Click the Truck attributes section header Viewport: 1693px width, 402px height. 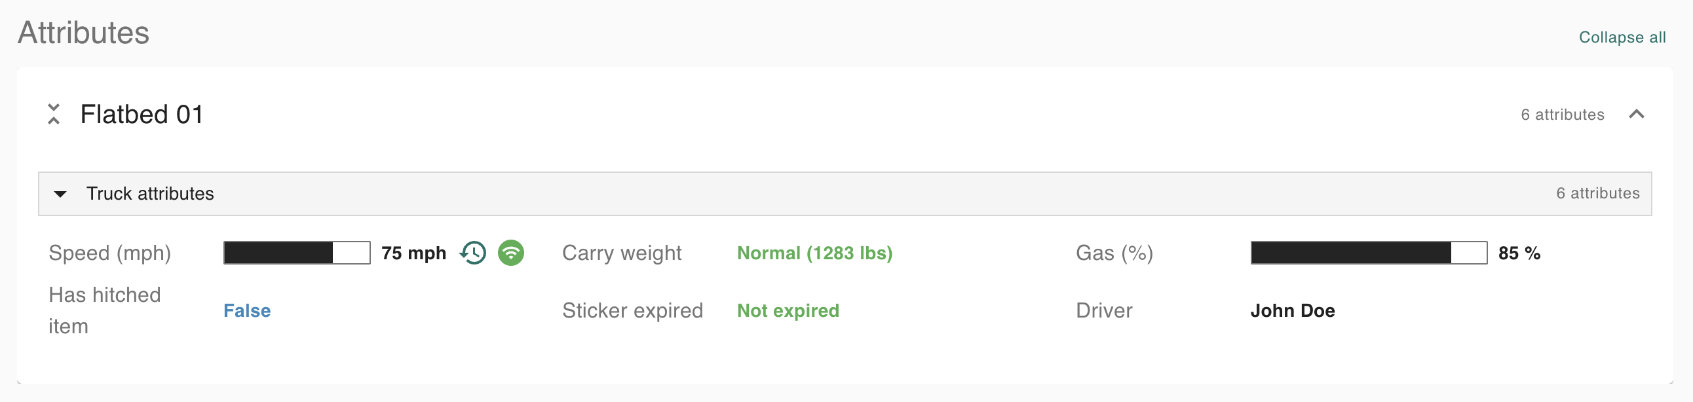[x=151, y=194]
